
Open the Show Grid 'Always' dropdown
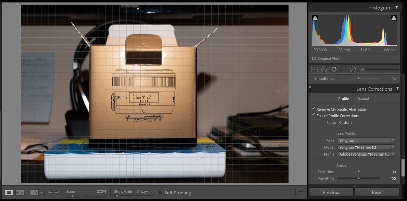coord(144,192)
